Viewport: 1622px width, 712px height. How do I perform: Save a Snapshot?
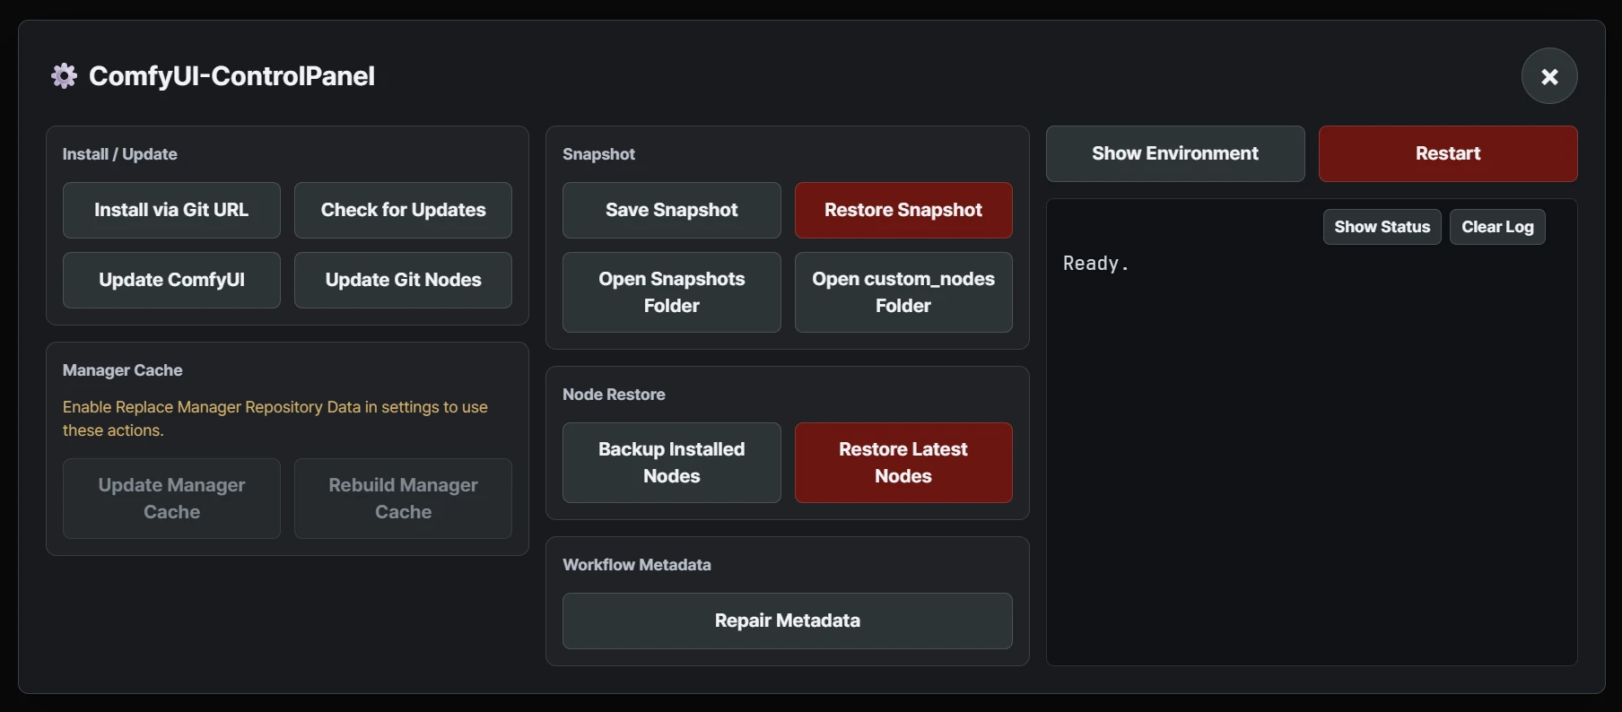click(x=671, y=210)
